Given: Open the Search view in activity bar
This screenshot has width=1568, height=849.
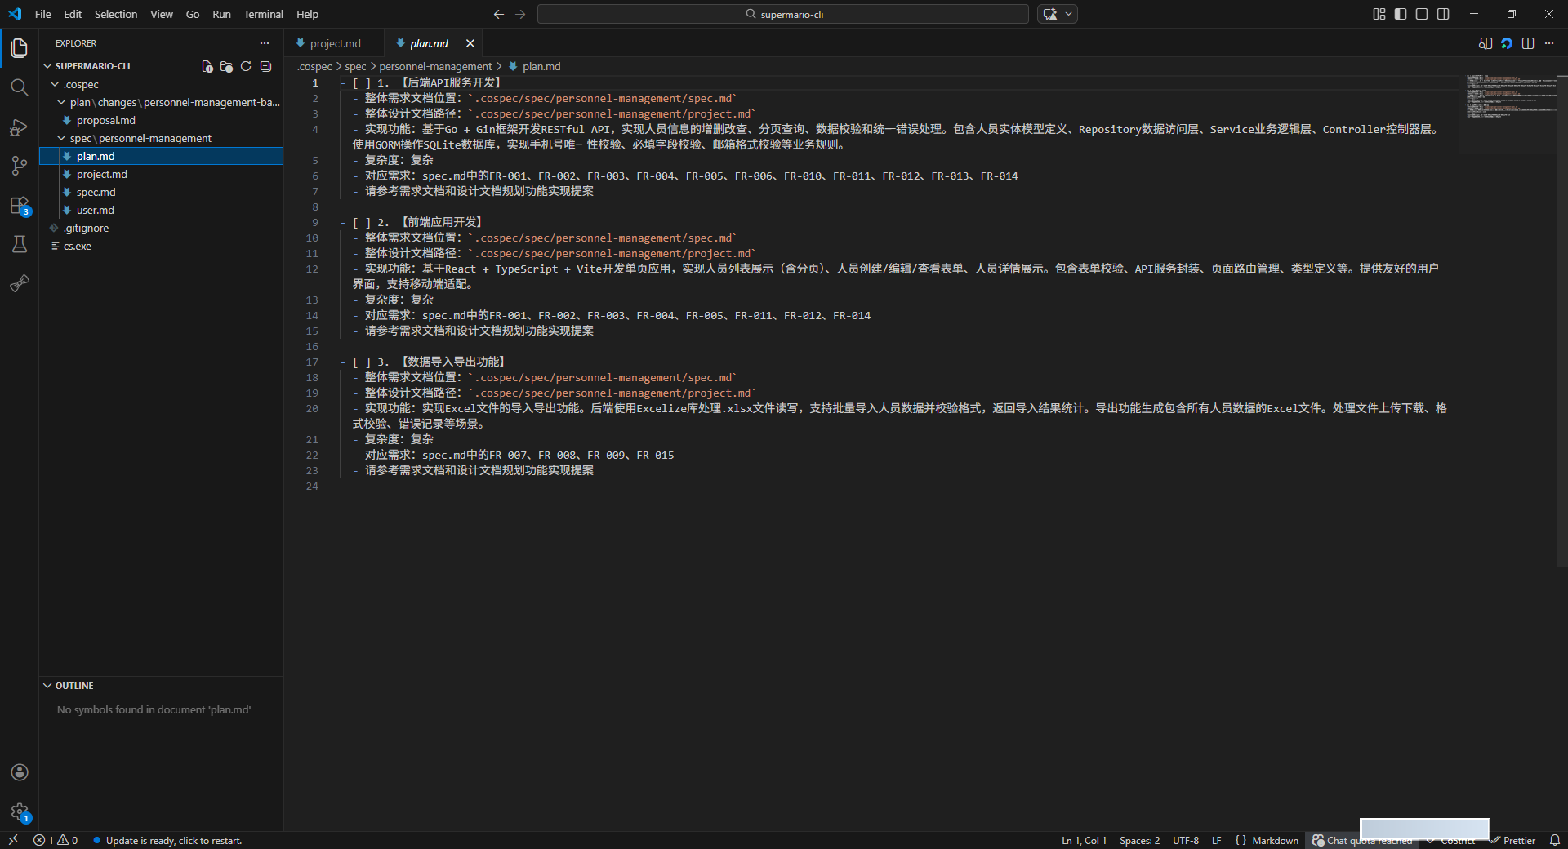Looking at the screenshot, I should point(19,87).
